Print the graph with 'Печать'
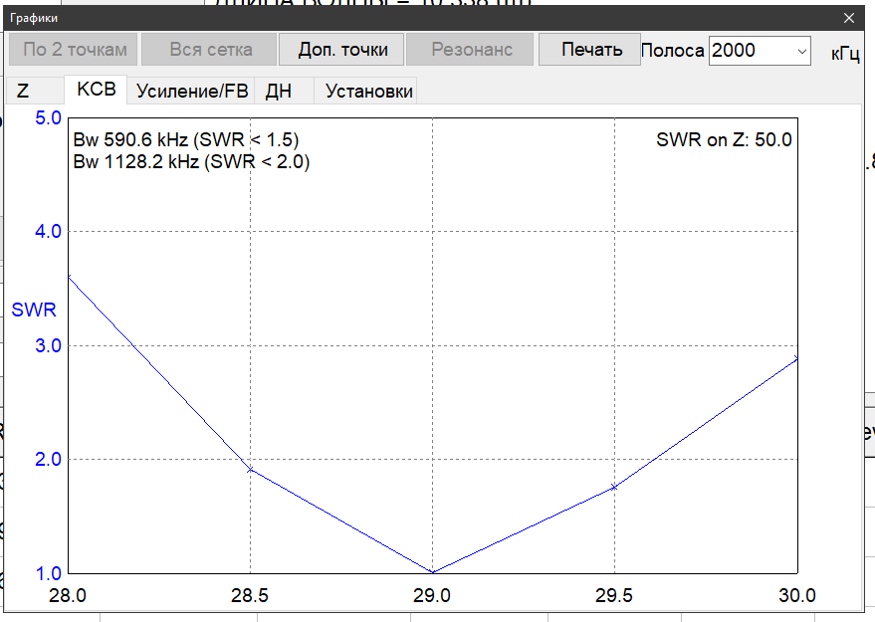Screen dimensions: 875x622 coord(590,50)
